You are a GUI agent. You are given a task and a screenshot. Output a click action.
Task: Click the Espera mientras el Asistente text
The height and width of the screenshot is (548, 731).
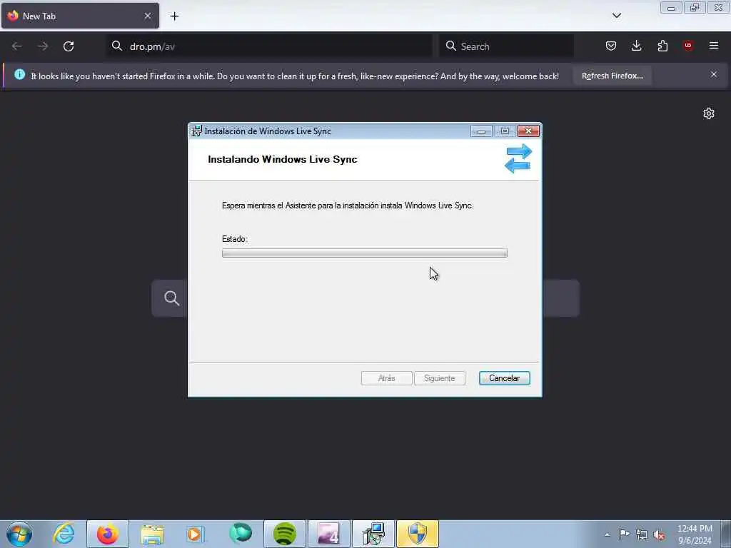click(348, 205)
